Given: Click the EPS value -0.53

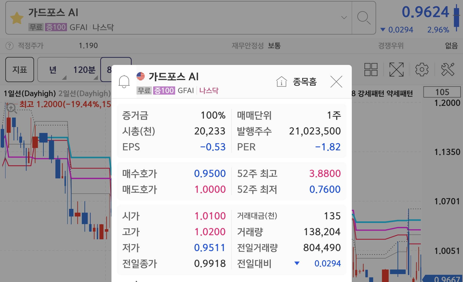Looking at the screenshot, I should point(213,147).
